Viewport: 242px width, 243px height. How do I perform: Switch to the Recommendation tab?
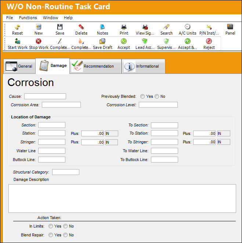point(95,66)
